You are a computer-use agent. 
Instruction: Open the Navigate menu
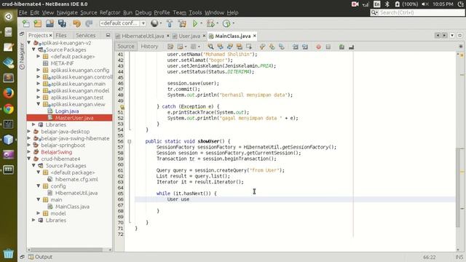click(67, 12)
